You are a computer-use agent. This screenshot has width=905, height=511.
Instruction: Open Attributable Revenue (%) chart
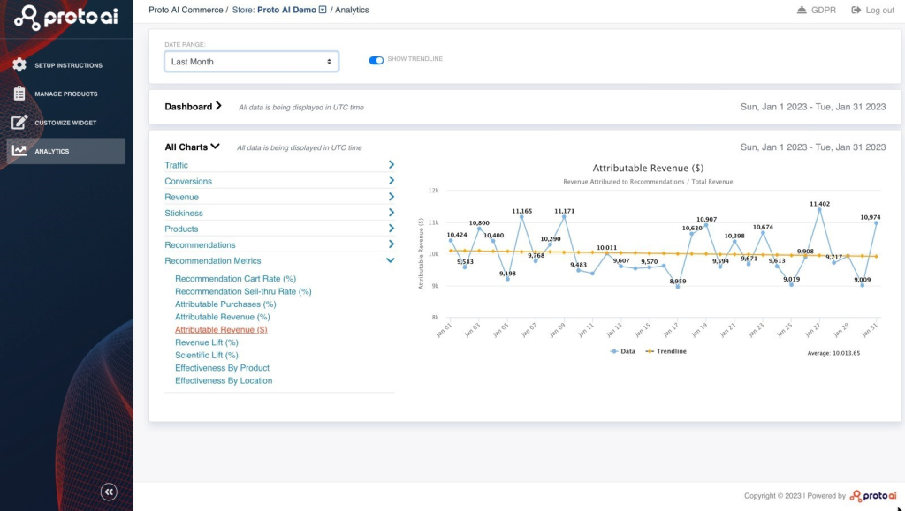[x=222, y=316]
